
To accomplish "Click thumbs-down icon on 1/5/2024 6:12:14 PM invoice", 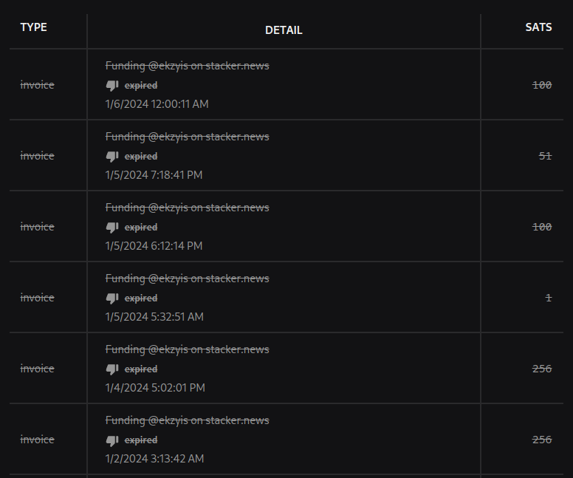I will 112,227.
